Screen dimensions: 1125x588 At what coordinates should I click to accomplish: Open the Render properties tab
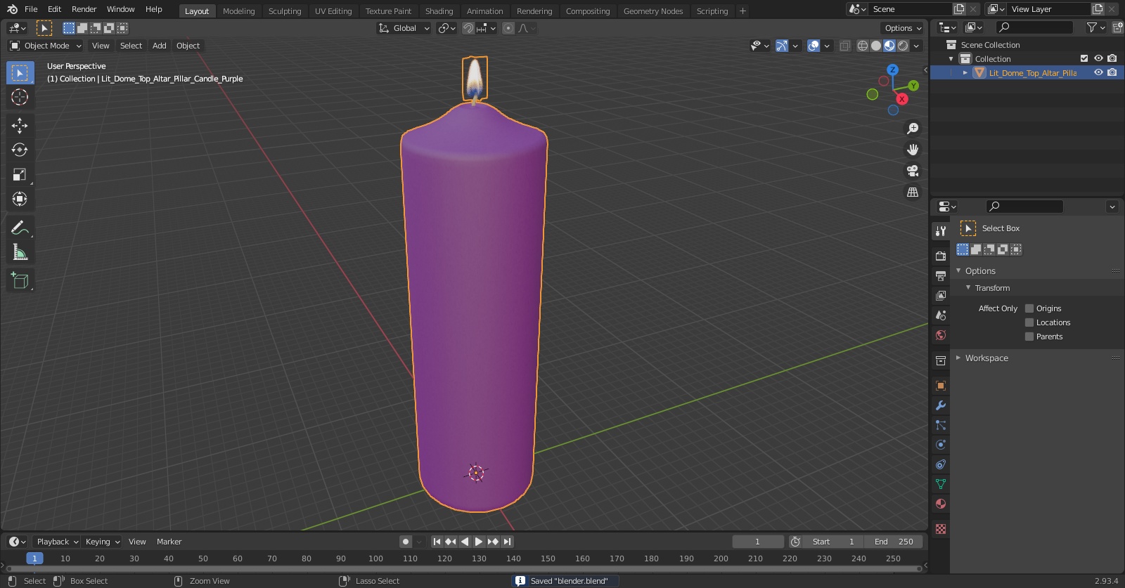pos(941,256)
